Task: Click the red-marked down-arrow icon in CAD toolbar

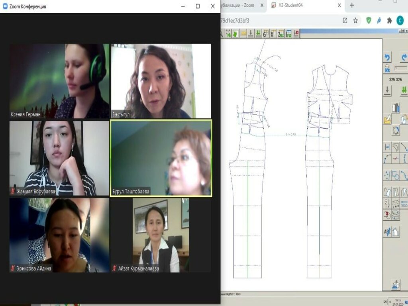Action: [x=296, y=34]
